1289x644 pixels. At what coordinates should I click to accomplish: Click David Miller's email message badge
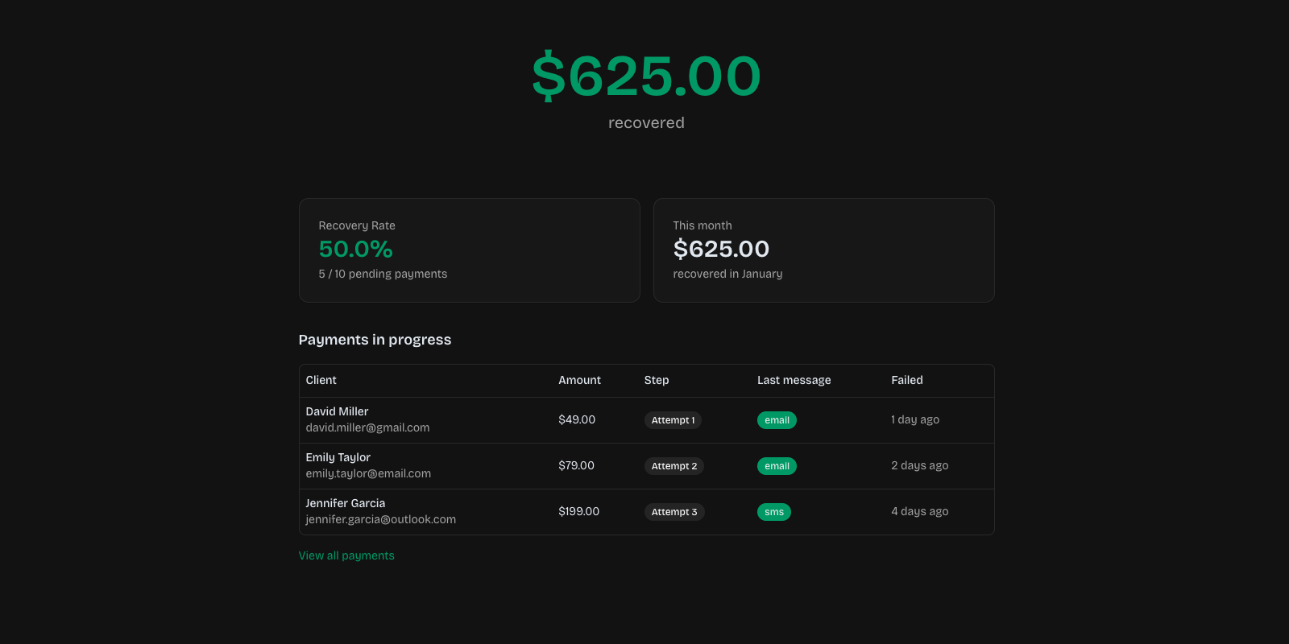(777, 420)
